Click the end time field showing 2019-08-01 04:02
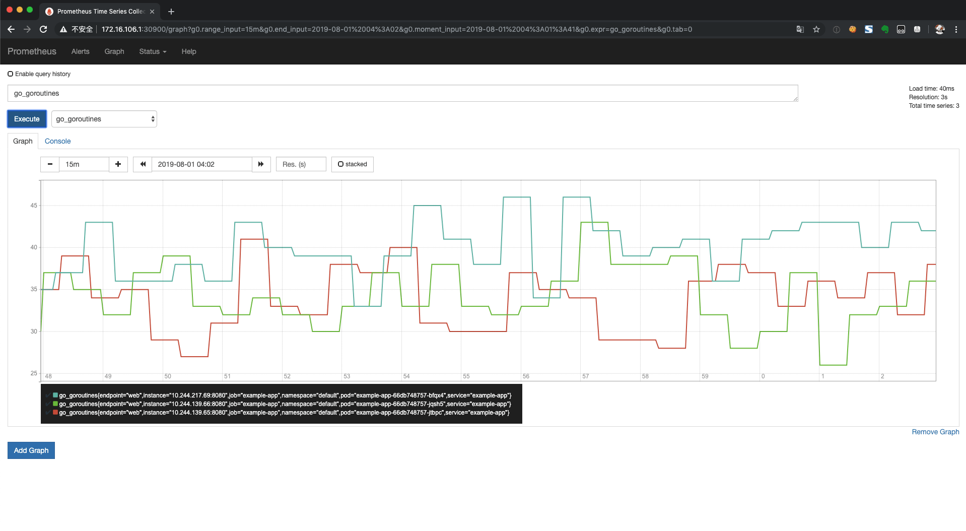This screenshot has height=531, width=966. click(x=202, y=164)
